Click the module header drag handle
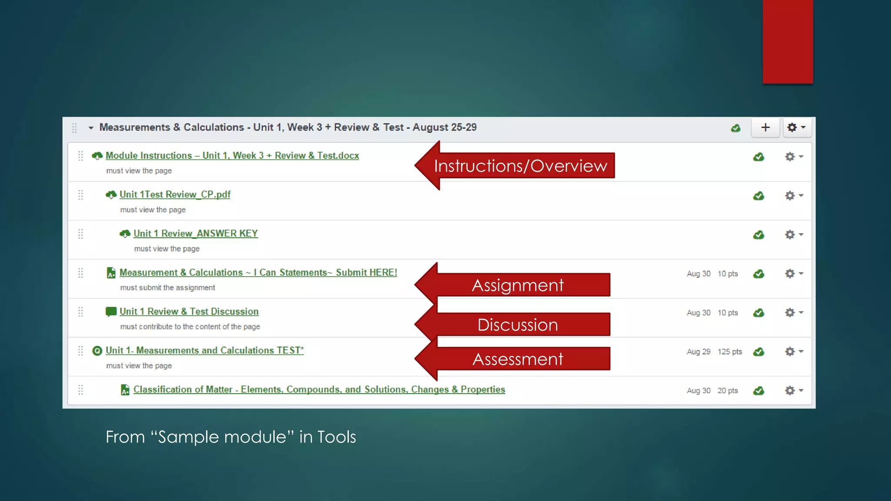 (74, 128)
